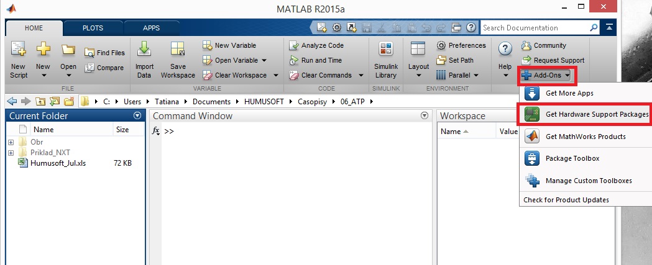Expand Clear Workspace dropdown arrow
652x265 pixels.
[x=276, y=75]
